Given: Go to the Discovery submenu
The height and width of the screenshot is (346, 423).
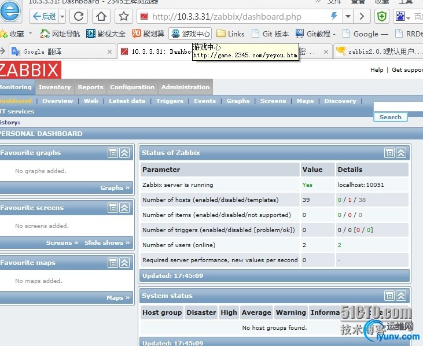Looking at the screenshot, I should point(340,101).
